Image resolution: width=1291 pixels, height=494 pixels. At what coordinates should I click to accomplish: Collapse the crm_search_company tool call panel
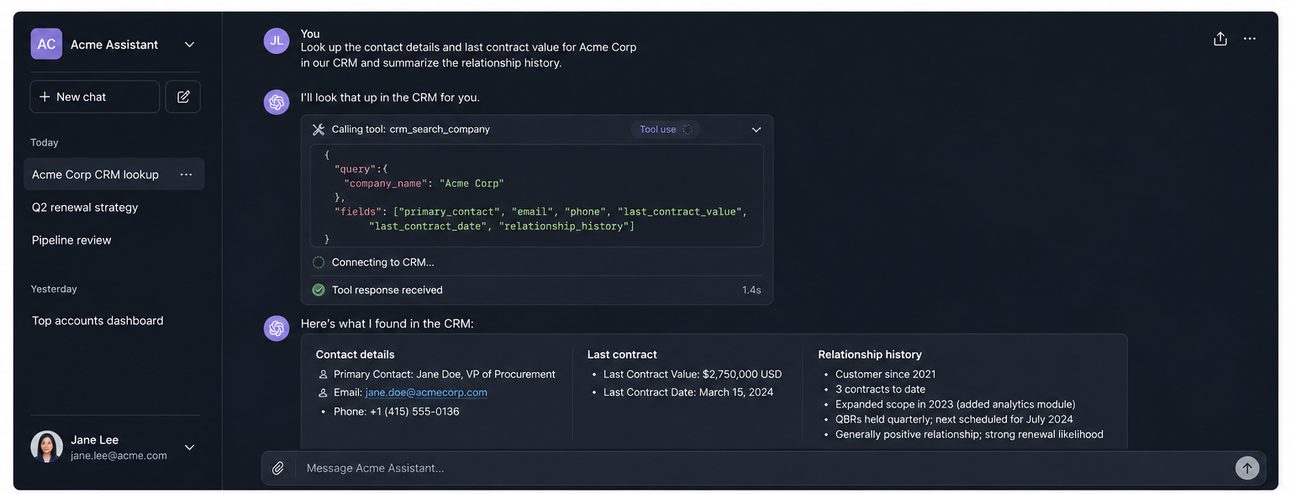756,129
